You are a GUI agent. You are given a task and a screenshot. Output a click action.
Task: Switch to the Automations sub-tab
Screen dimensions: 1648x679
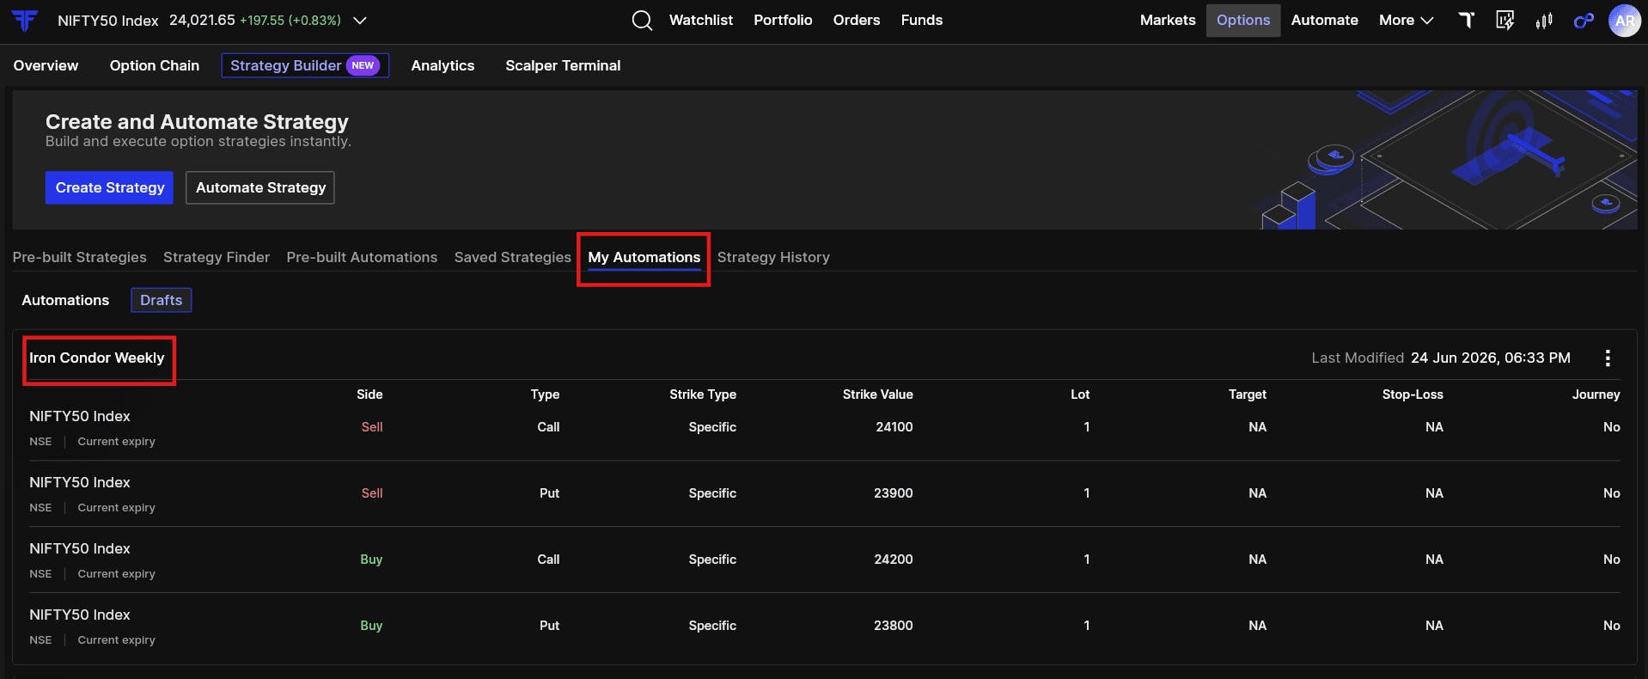pyautogui.click(x=65, y=300)
